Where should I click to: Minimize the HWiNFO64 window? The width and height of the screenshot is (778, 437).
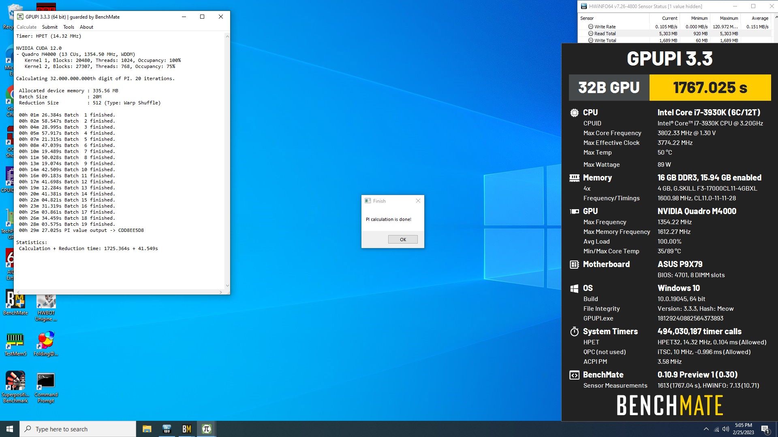735,6
